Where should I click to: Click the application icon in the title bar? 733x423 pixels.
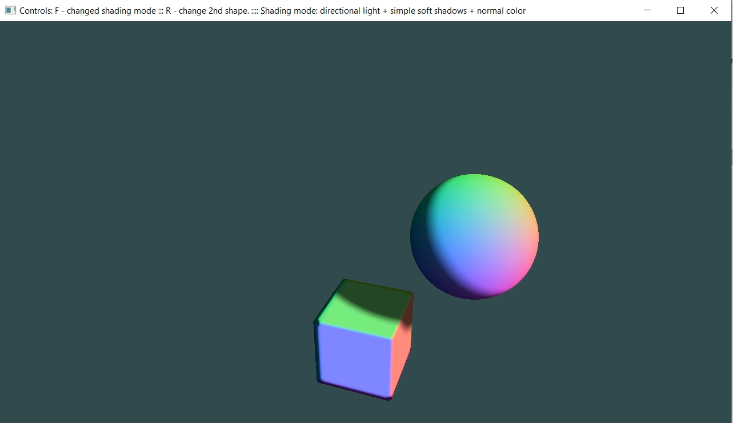coord(10,10)
